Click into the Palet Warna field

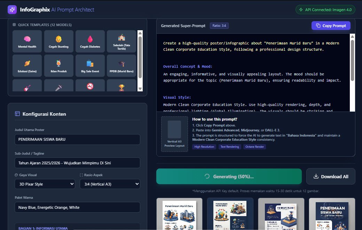77,207
